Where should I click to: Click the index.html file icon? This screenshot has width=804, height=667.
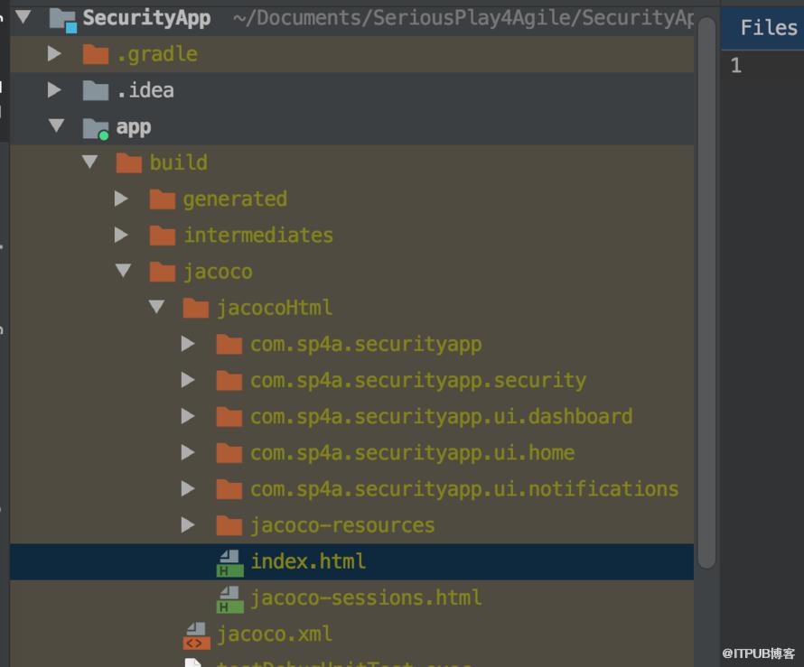(x=229, y=563)
